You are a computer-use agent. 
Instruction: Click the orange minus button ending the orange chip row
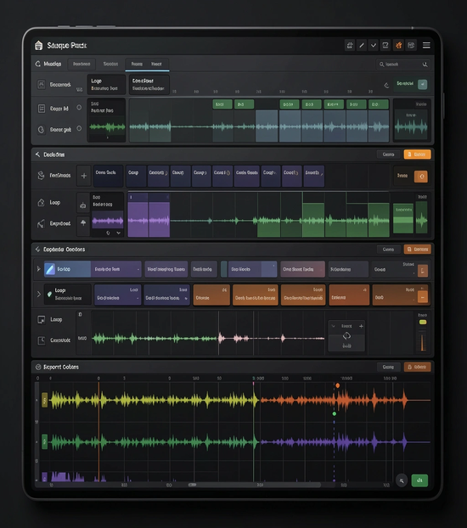[423, 296]
